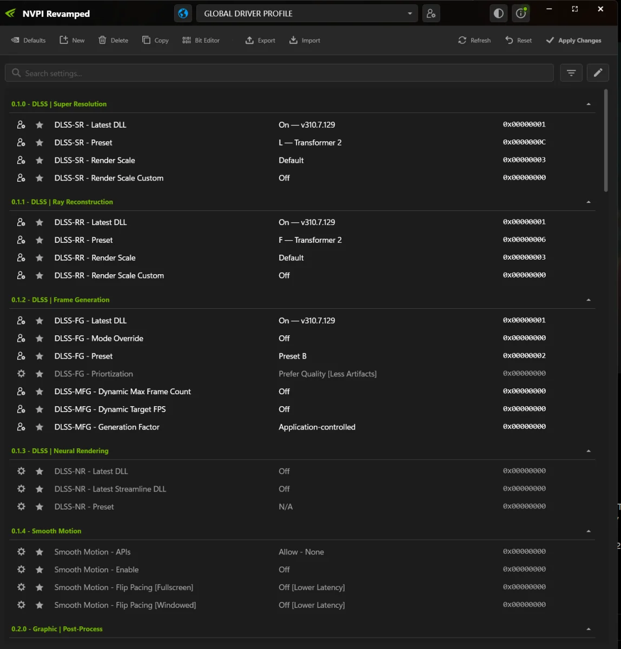Viewport: 621px width, 649px height.
Task: Click Defaults in the toolbar
Action: [x=29, y=41]
